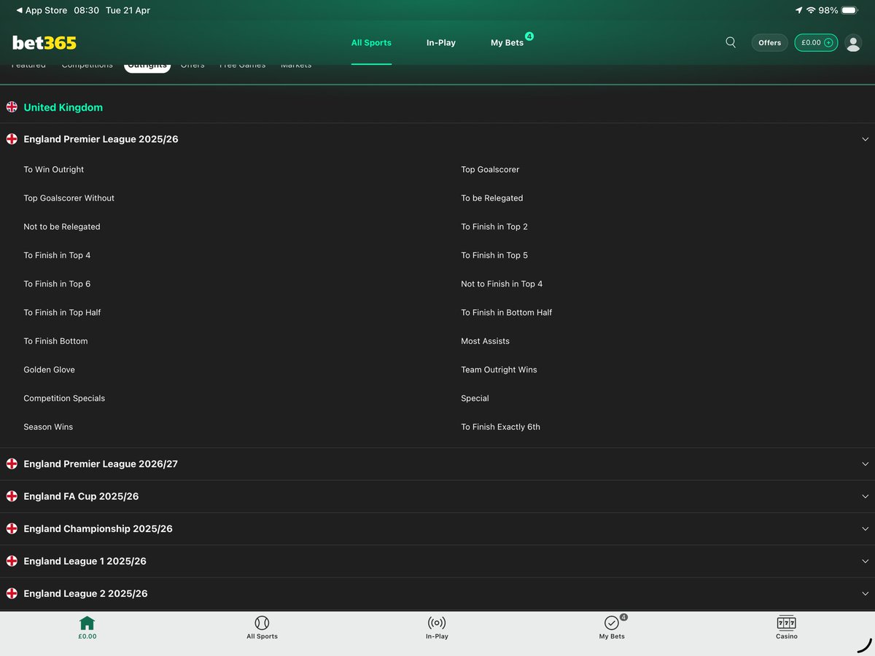The height and width of the screenshot is (656, 875).
Task: Open Team Outright Wins market
Action: click(x=499, y=370)
